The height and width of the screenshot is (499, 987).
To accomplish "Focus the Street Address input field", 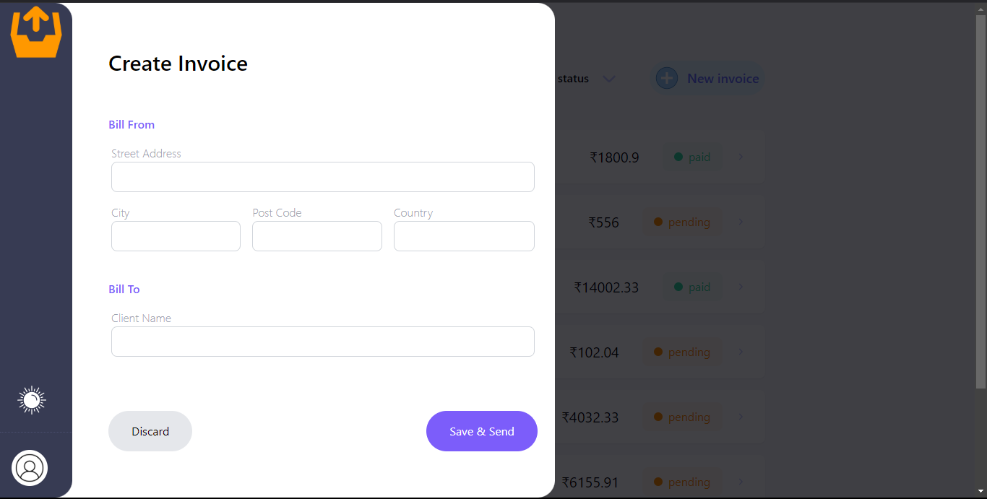I will [323, 177].
